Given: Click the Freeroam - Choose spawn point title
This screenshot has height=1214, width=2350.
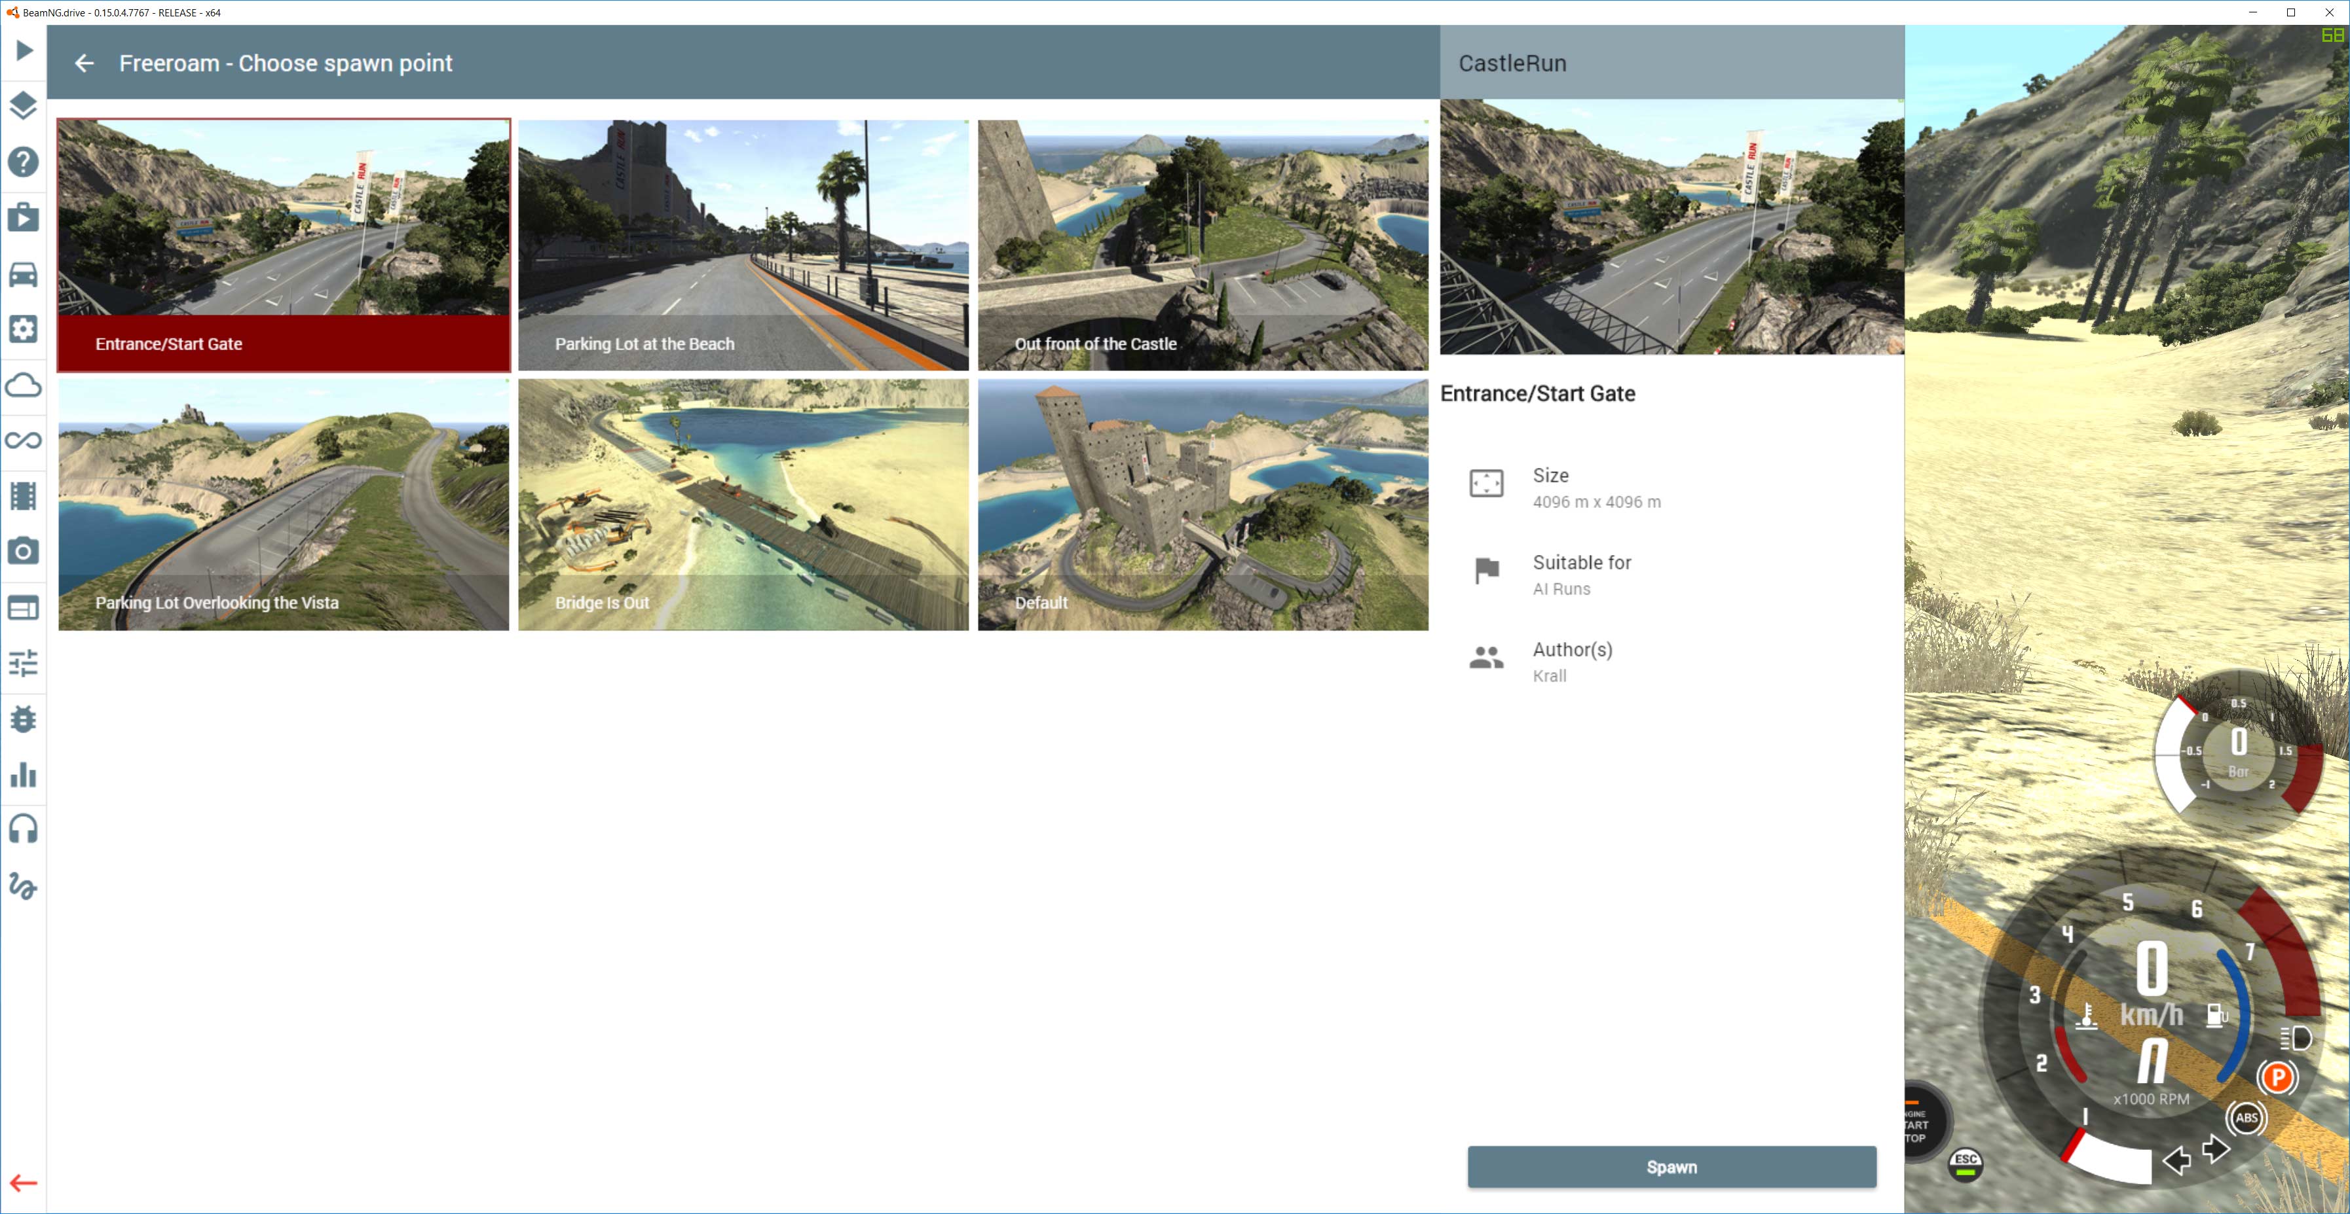Looking at the screenshot, I should [x=286, y=63].
